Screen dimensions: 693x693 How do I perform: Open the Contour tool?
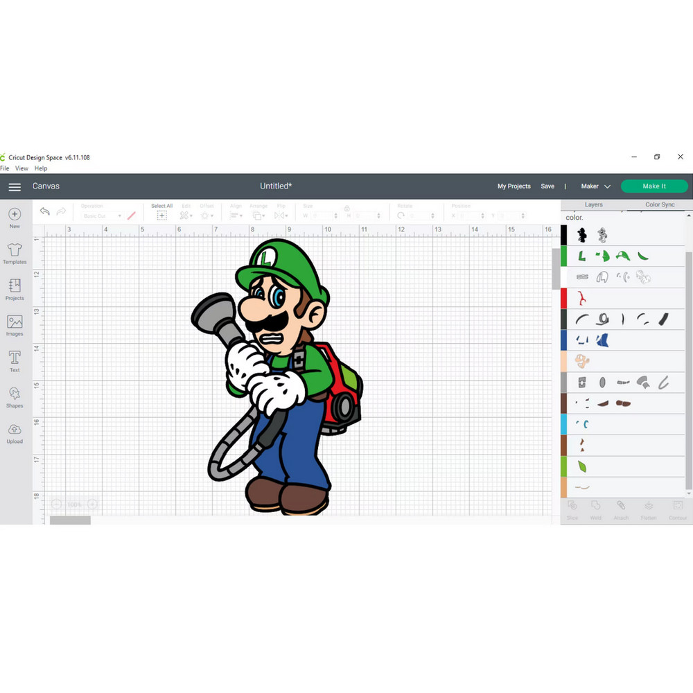(677, 509)
